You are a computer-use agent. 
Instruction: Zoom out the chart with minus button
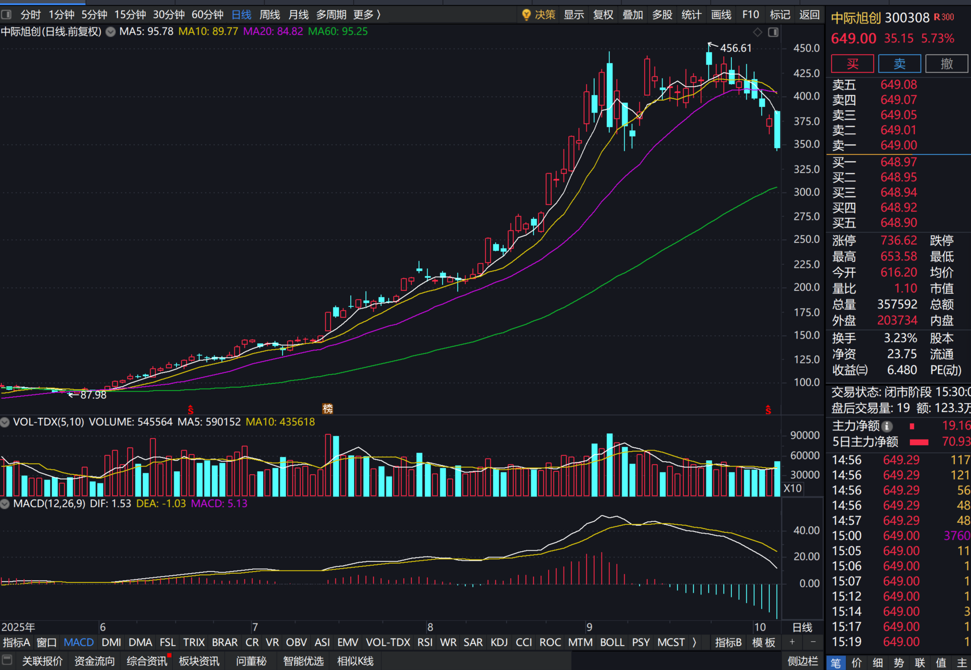click(813, 642)
